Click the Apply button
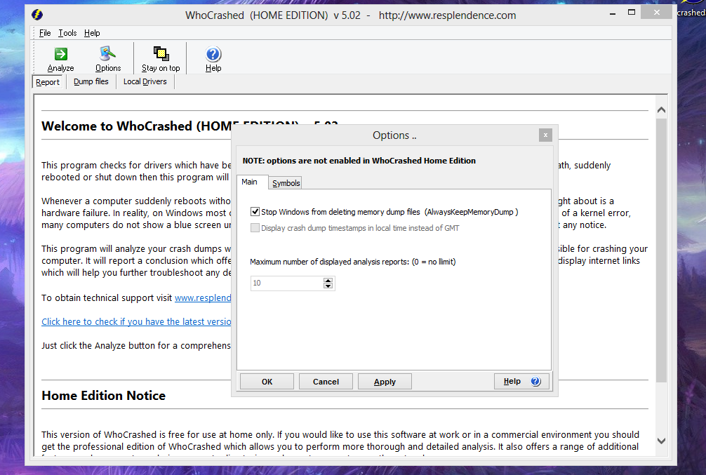Viewport: 706px width, 475px height. pyautogui.click(x=385, y=382)
